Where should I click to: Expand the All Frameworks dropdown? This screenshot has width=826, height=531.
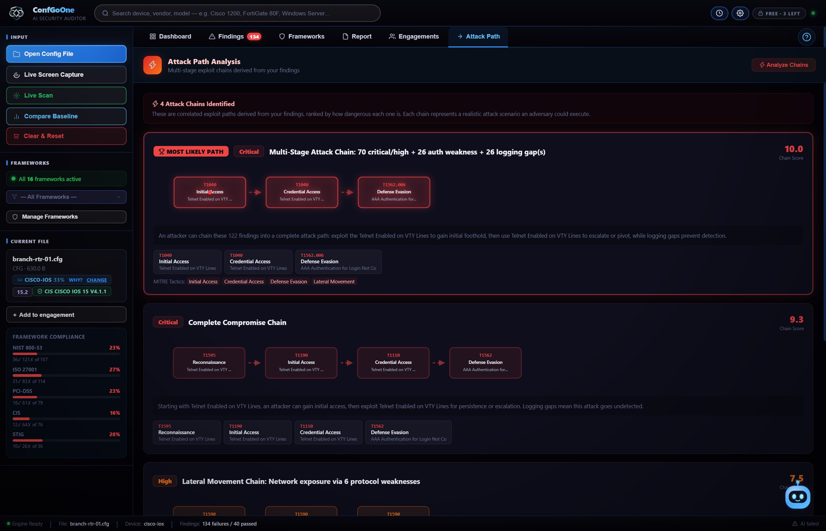point(66,197)
